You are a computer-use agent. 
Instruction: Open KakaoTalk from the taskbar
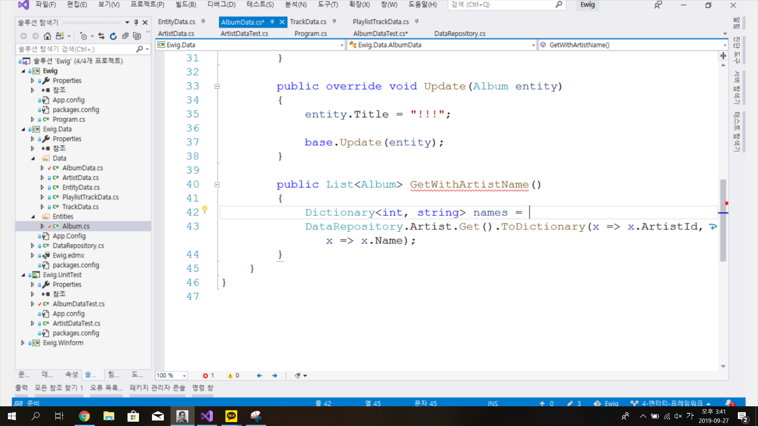tap(231, 416)
